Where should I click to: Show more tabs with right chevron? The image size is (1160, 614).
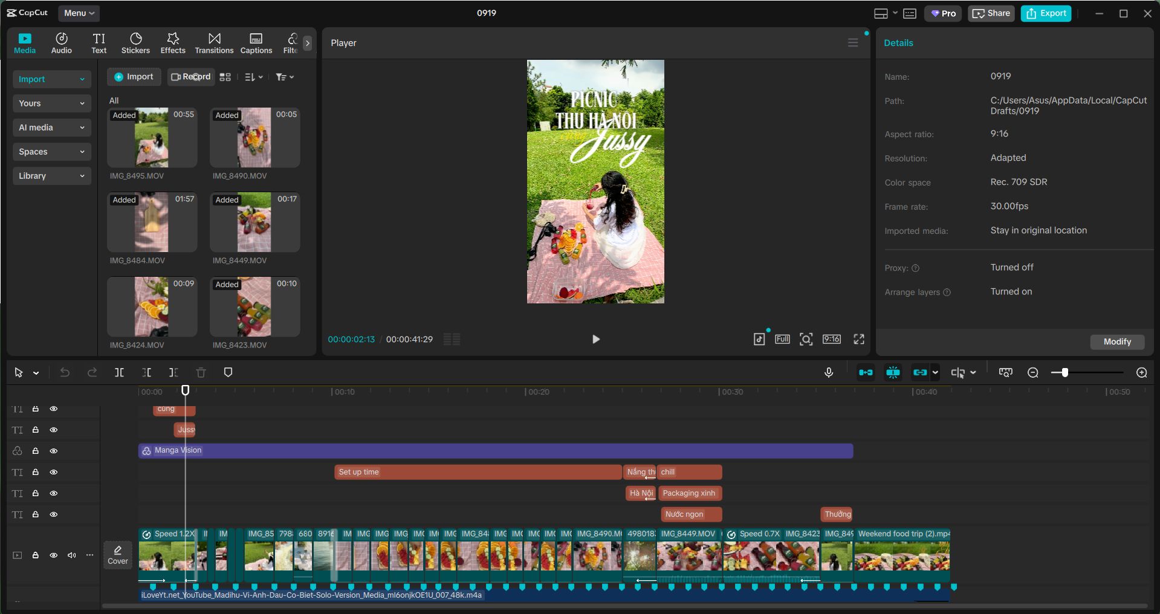pyautogui.click(x=308, y=43)
